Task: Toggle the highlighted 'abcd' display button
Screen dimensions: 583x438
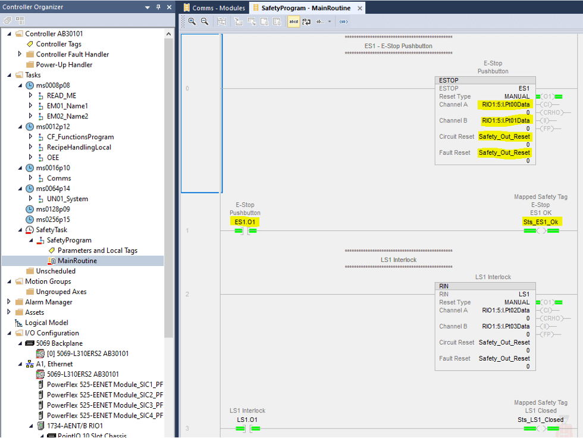Action: tap(294, 21)
